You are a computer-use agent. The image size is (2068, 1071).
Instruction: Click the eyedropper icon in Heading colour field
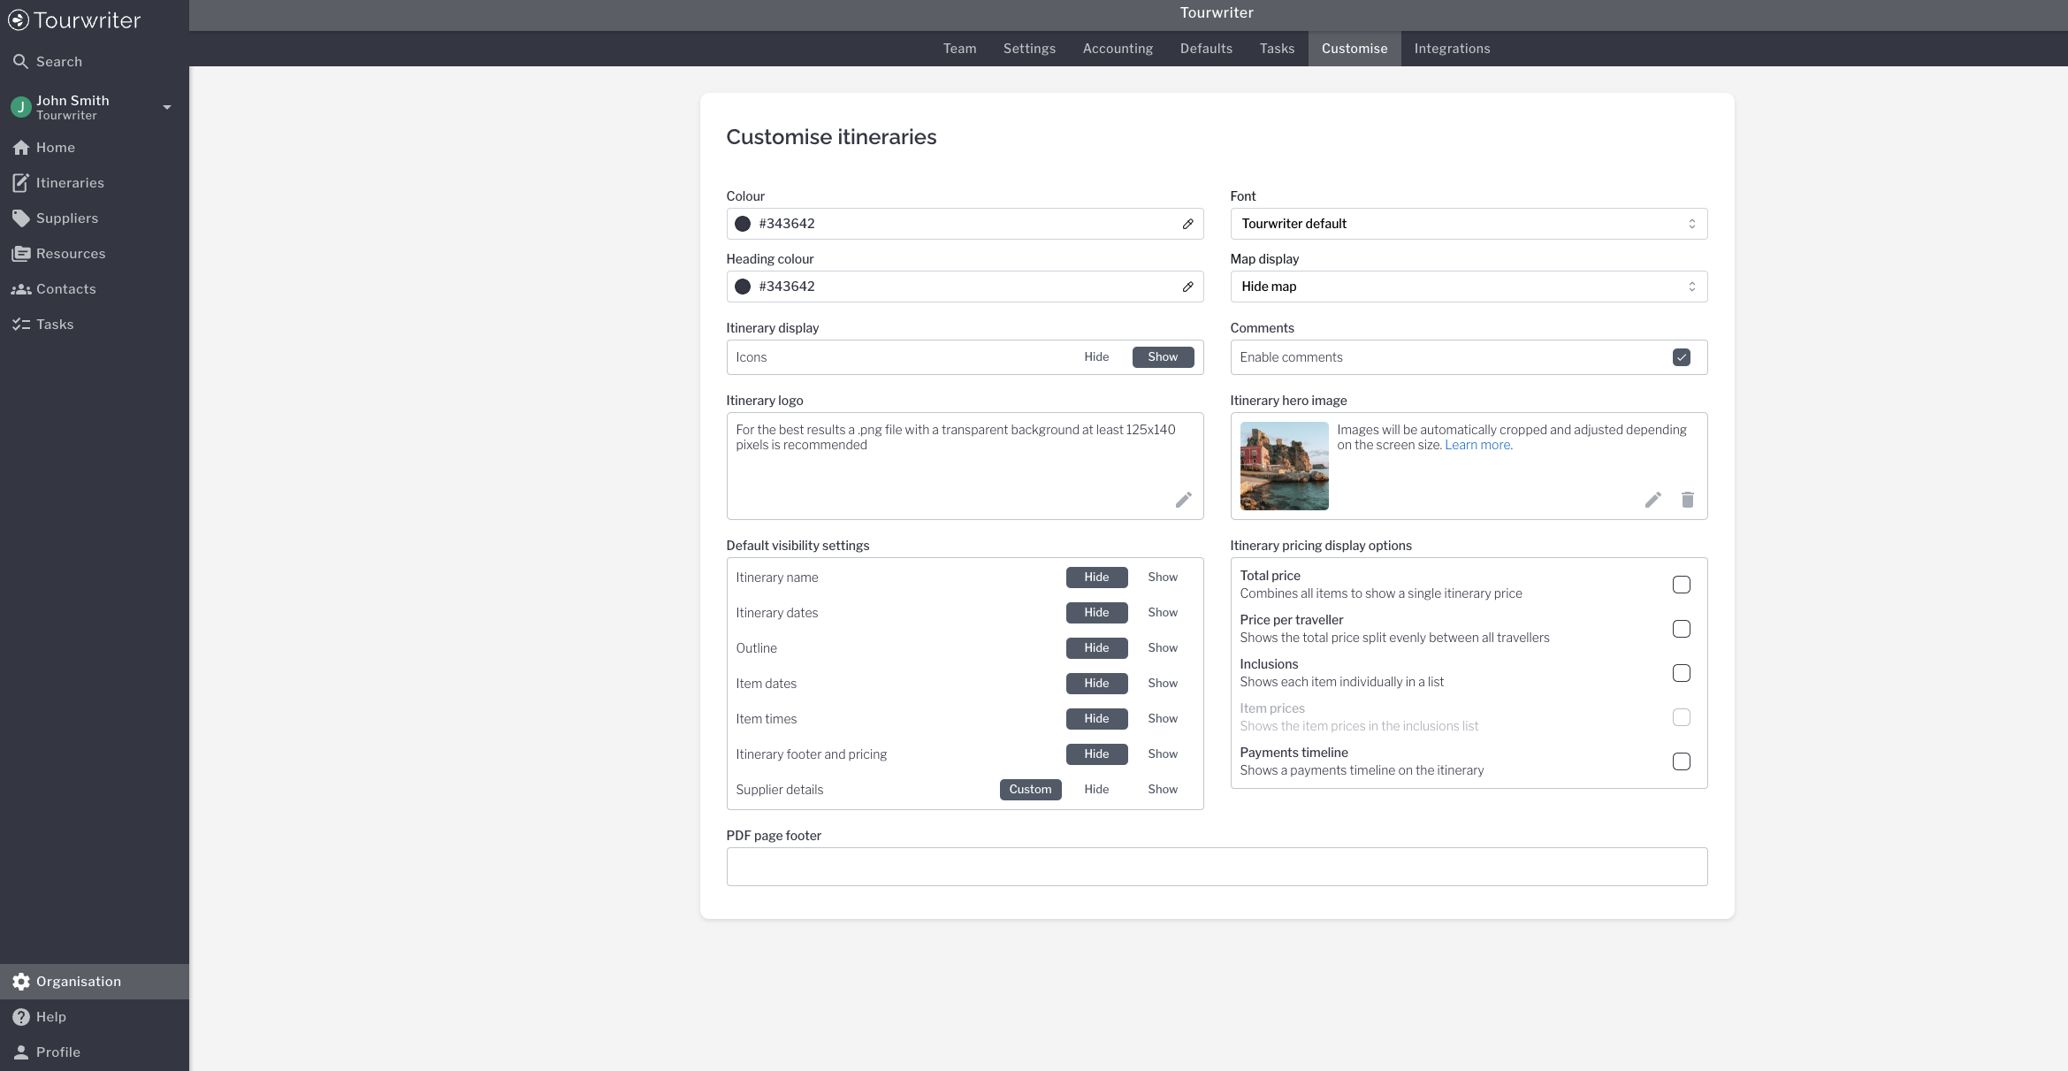click(x=1187, y=287)
